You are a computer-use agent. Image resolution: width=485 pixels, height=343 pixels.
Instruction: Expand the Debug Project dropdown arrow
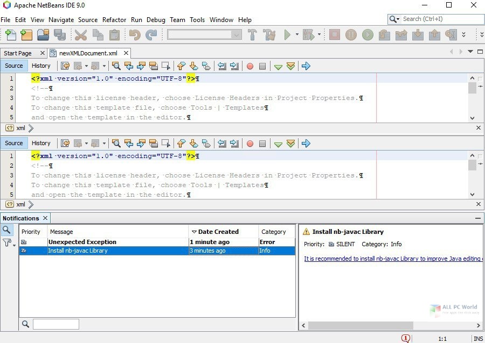(x=319, y=34)
